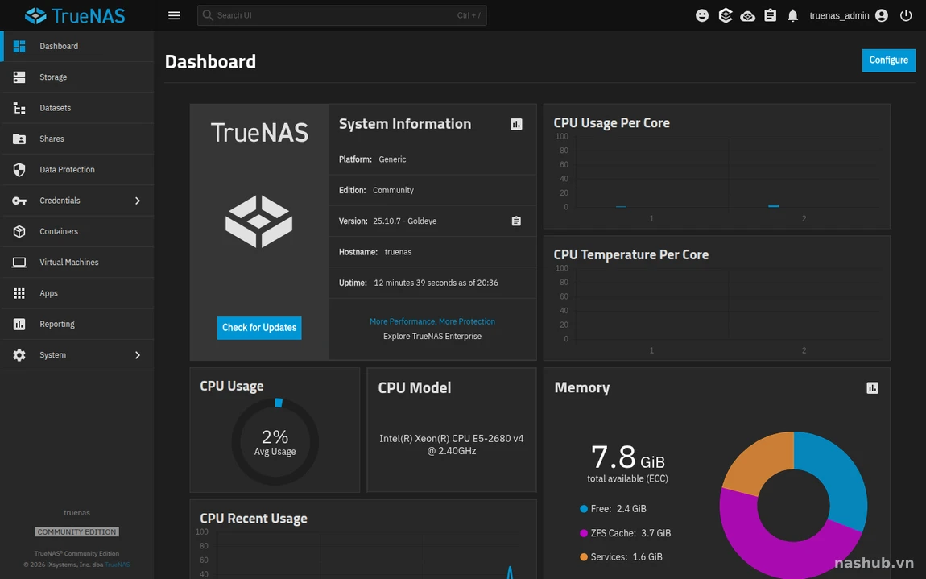The height and width of the screenshot is (579, 926).
Task: Click ZFS Cache: 3.7 GiB legend entry
Action: [x=626, y=533]
